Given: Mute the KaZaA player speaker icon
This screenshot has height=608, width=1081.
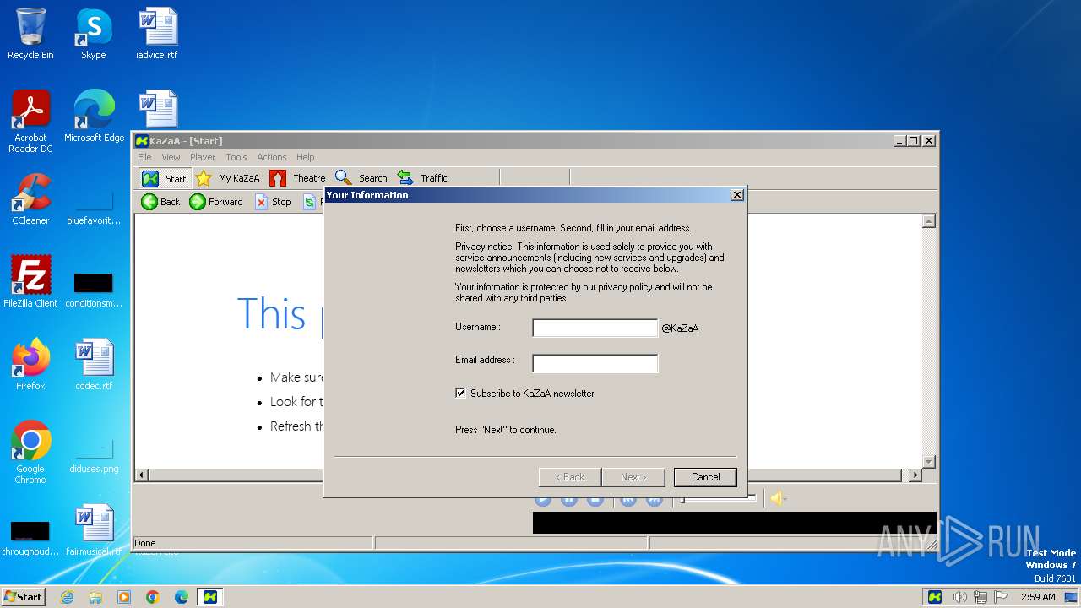Looking at the screenshot, I should (x=778, y=499).
